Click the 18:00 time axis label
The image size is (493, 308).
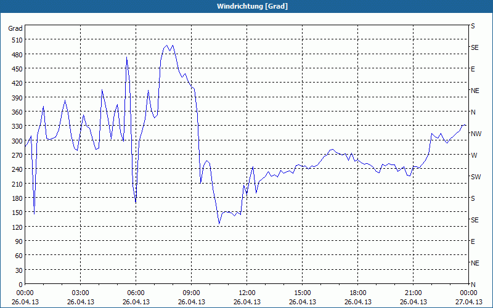(358, 293)
